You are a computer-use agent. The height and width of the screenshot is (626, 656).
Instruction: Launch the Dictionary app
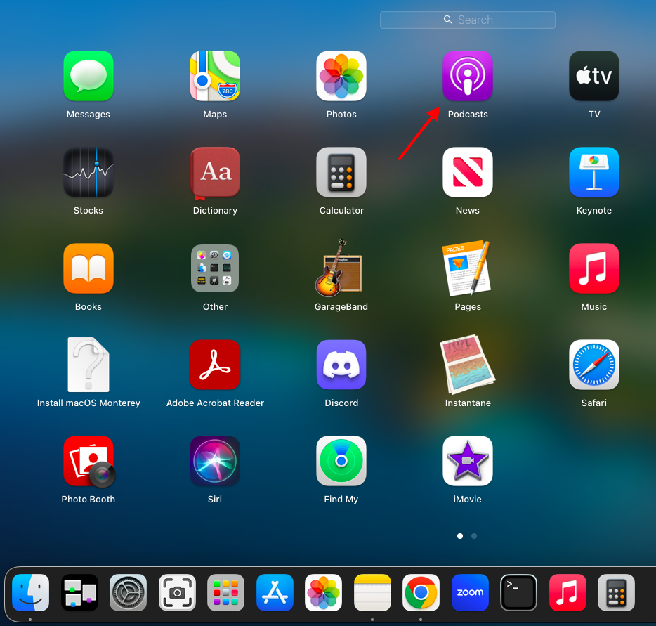pyautogui.click(x=215, y=172)
